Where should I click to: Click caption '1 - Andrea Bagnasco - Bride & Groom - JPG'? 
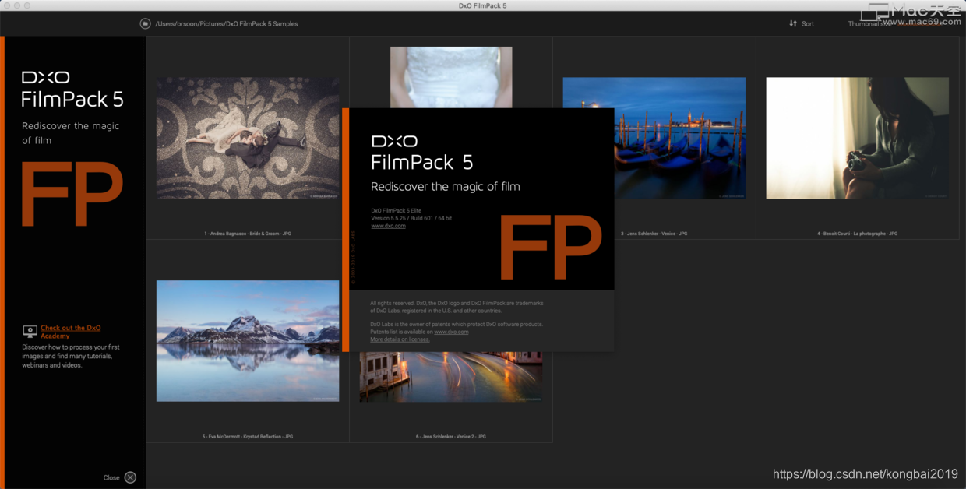(x=248, y=234)
